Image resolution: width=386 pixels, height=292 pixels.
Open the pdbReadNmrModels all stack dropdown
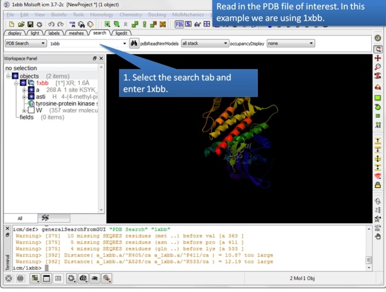pyautogui.click(x=204, y=44)
